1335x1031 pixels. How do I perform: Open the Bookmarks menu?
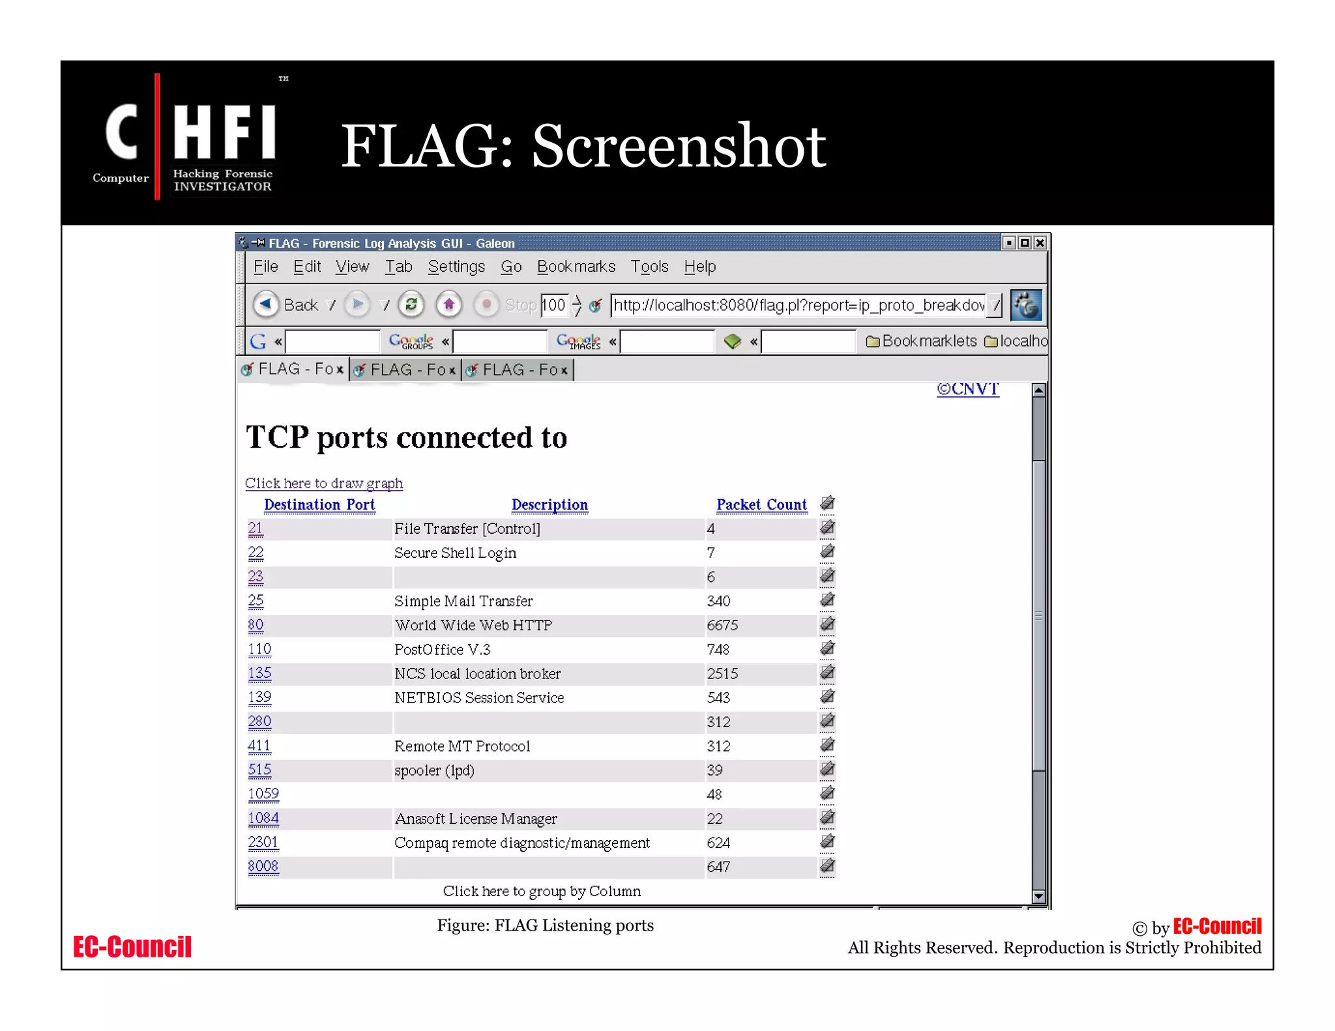(576, 267)
